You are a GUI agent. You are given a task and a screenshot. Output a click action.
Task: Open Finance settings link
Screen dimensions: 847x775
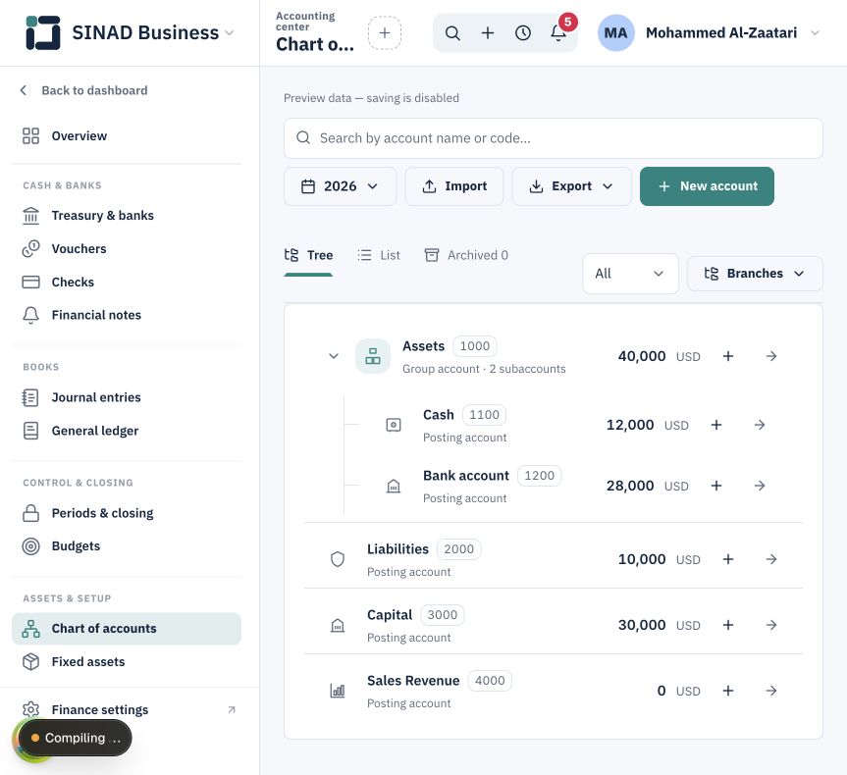130,709
